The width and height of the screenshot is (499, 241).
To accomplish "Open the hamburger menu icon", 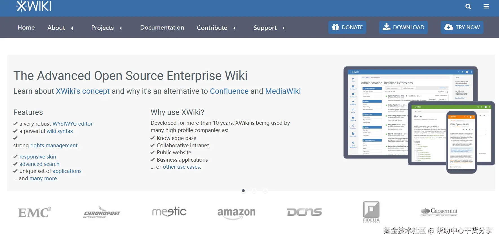I will (x=486, y=6).
